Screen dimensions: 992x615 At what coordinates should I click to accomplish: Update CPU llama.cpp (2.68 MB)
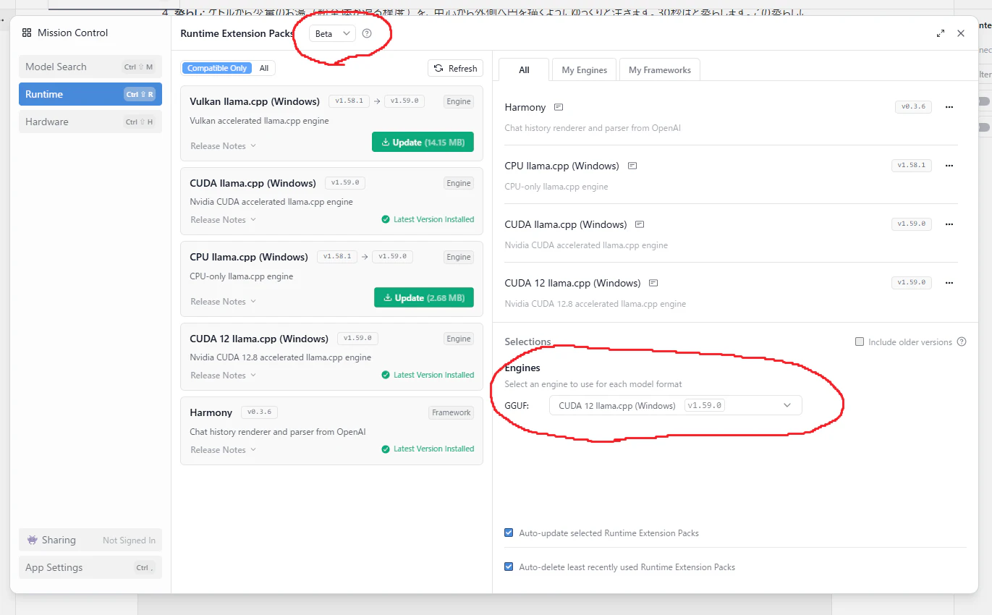pyautogui.click(x=424, y=297)
